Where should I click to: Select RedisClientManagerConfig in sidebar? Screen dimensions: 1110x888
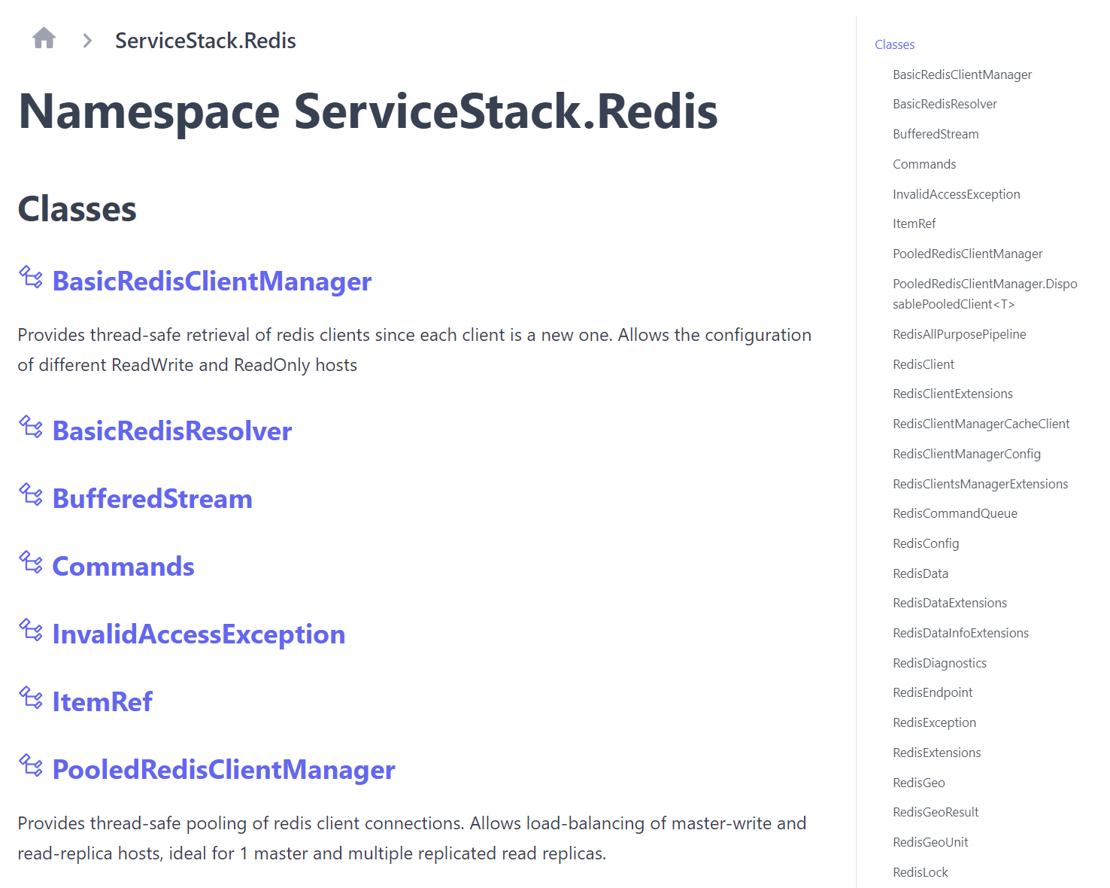coord(966,454)
